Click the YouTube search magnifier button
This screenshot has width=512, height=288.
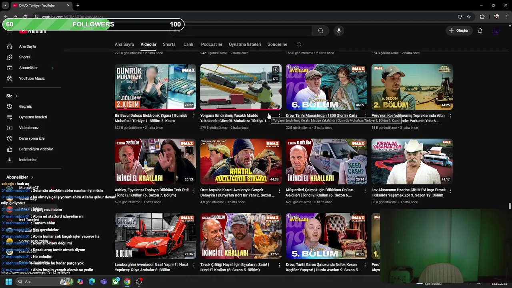pos(321,31)
